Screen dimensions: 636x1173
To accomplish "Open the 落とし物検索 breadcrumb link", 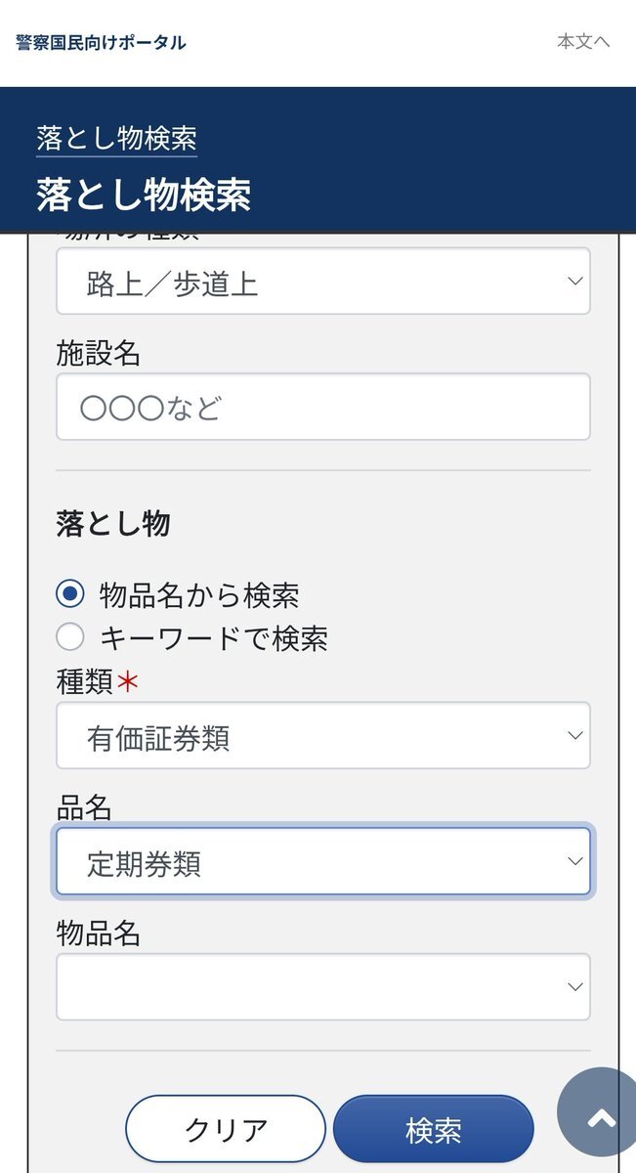I will (x=117, y=138).
